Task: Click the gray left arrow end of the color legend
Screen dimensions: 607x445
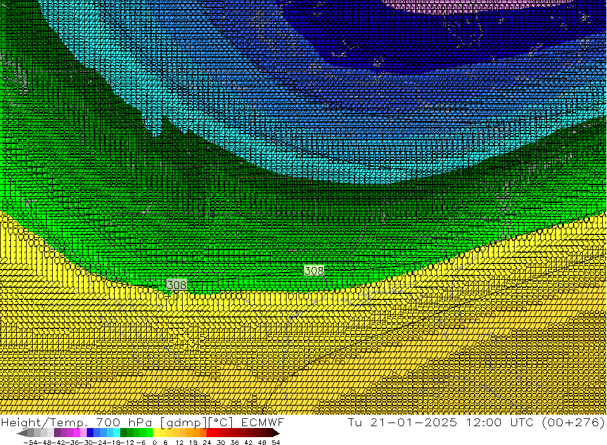Action: tap(22, 433)
